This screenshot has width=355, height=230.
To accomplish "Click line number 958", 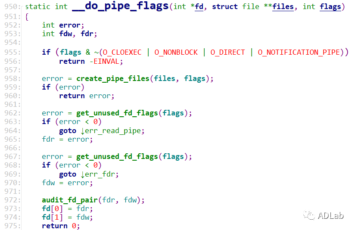I will point(11,78).
